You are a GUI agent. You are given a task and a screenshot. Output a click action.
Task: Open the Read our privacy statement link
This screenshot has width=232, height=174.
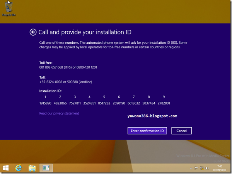(59, 113)
